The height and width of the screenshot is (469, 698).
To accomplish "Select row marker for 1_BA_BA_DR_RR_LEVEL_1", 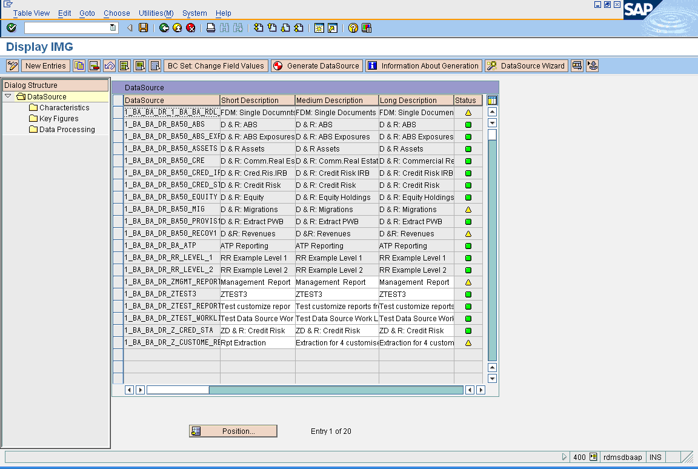I will pyautogui.click(x=118, y=258).
